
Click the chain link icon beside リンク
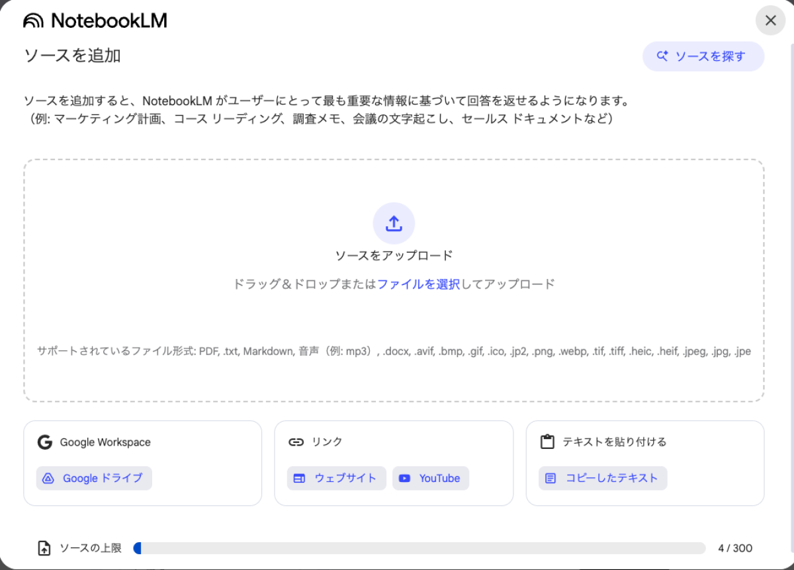296,442
